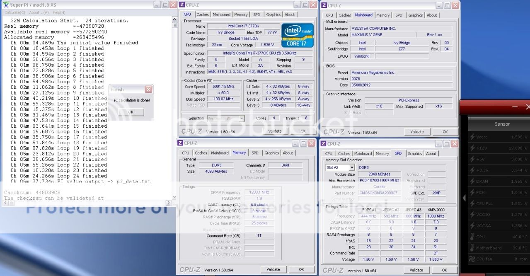Select the Graphics tab in the Mainboard window

point(415,15)
